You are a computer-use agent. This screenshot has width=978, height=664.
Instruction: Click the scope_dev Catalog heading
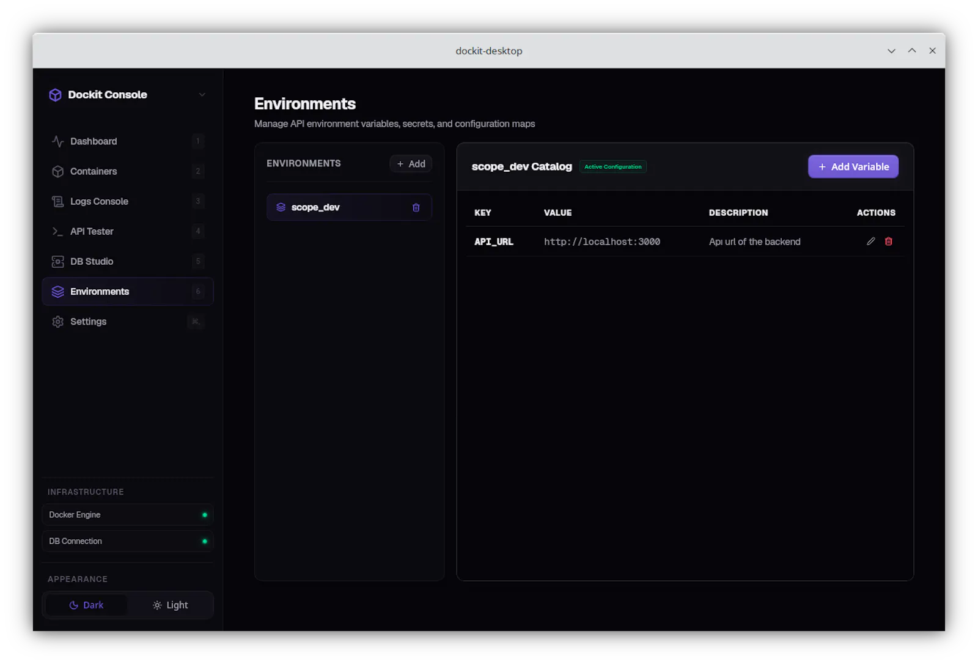521,167
